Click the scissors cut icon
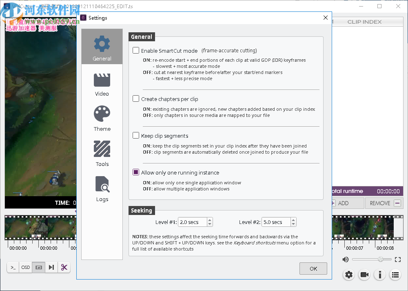This screenshot has height=291, width=408. pyautogui.click(x=64, y=267)
